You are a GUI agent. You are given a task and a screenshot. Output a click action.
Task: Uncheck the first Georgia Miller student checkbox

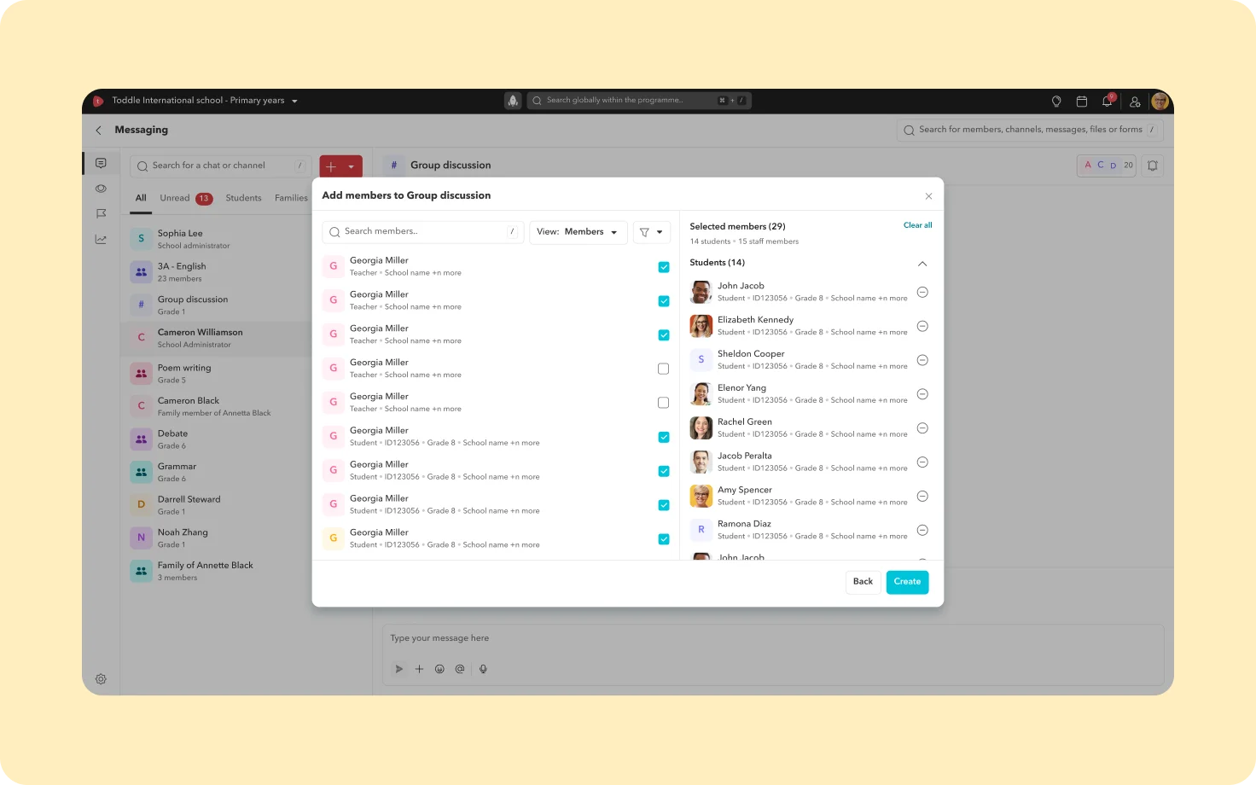point(663,437)
